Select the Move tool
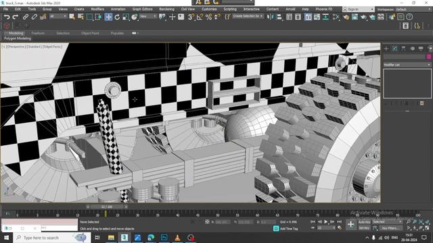433x243 pixels. click(108, 17)
